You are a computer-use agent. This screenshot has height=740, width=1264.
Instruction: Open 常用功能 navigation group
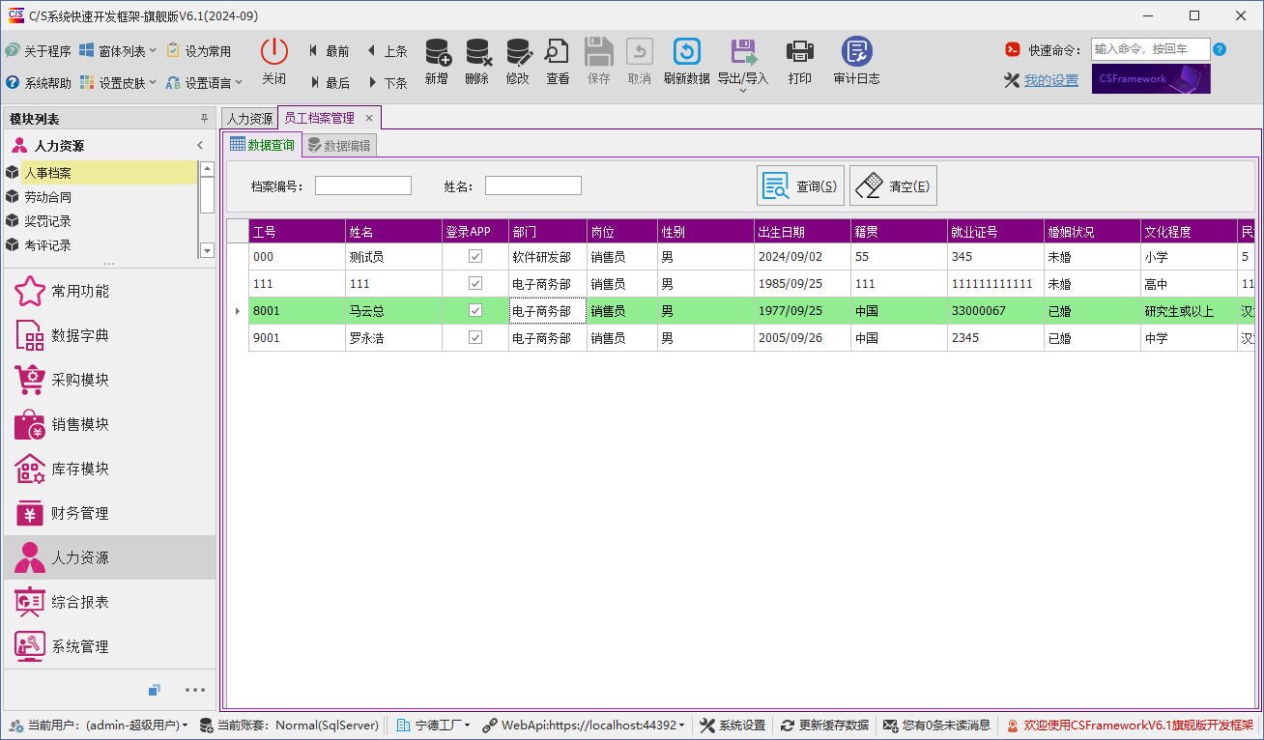109,292
